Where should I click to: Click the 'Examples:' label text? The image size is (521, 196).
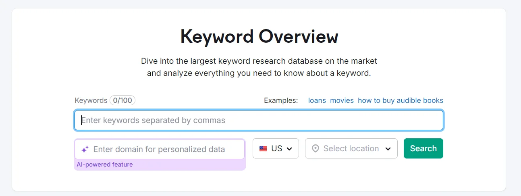coord(281,100)
